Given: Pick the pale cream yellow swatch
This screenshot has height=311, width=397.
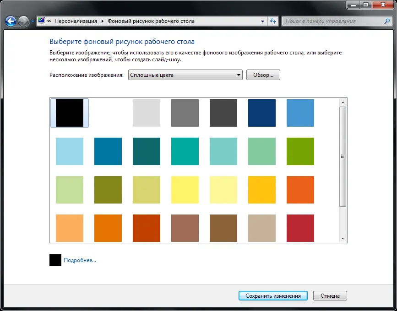Looking at the screenshot, I should coord(223,190).
